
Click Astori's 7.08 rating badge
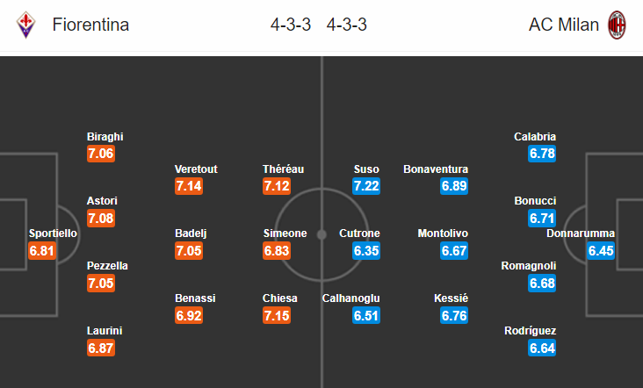pos(101,219)
